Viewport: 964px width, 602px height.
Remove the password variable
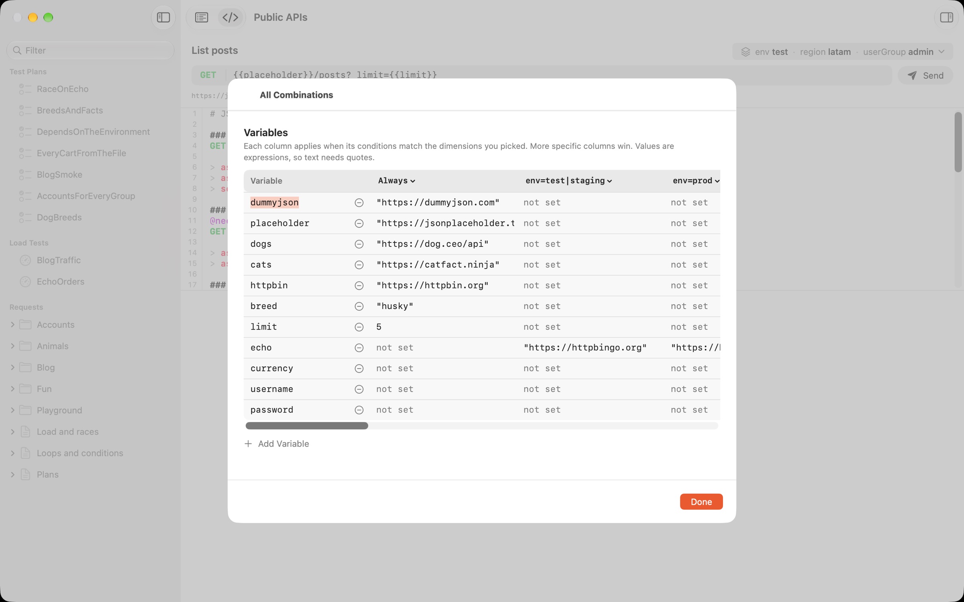pos(359,410)
